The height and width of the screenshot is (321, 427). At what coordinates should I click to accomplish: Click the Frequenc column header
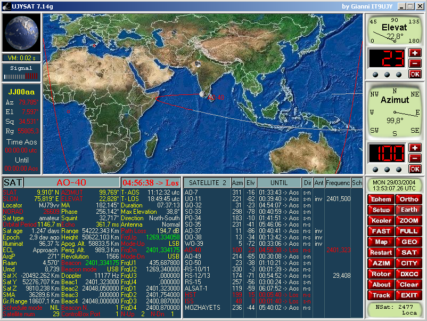[x=338, y=183]
